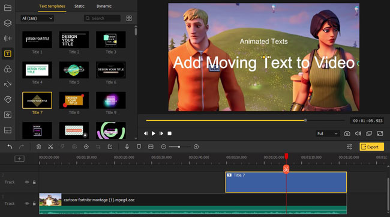Viewport: 390px width, 217px height.
Task: Select the Title 4 template thumbnail
Action: (37, 70)
